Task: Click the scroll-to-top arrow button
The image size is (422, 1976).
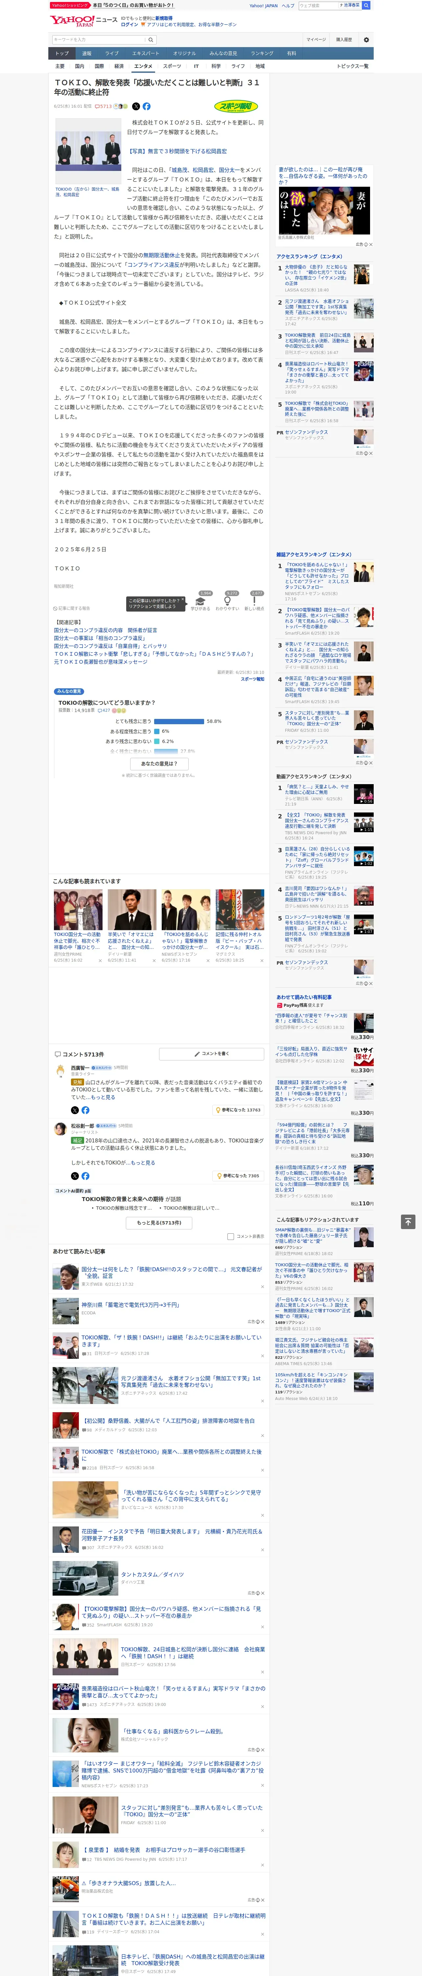Action: [408, 1221]
